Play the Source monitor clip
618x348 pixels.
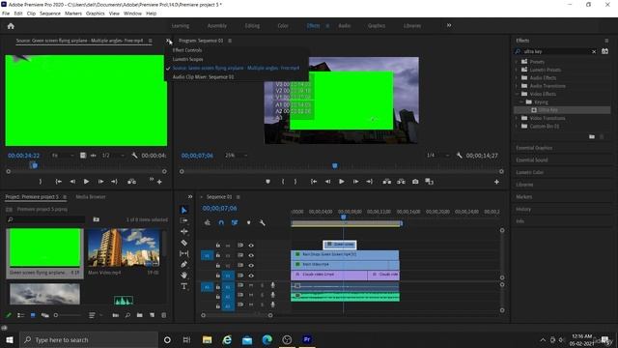point(86,182)
